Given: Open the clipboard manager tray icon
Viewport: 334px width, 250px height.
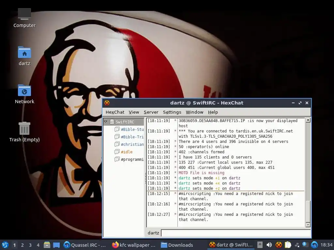Looking at the screenshot, I should point(288,245).
